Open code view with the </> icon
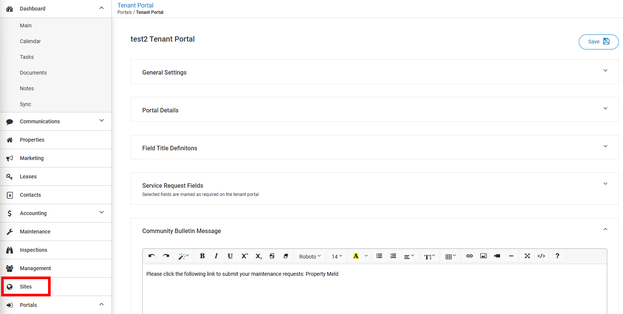This screenshot has height=314, width=623. point(541,256)
